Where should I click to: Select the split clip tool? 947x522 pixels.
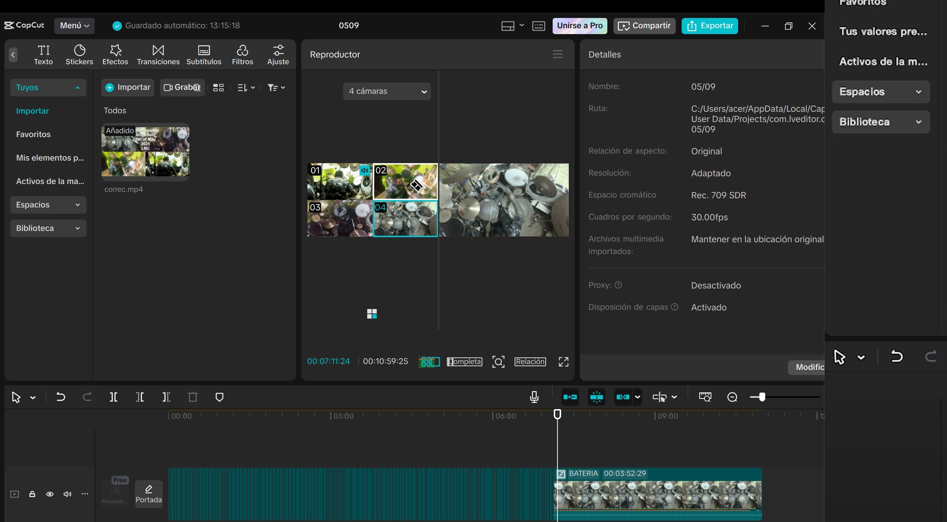click(113, 397)
